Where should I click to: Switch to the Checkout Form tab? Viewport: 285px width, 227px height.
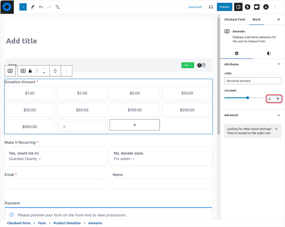pos(235,19)
